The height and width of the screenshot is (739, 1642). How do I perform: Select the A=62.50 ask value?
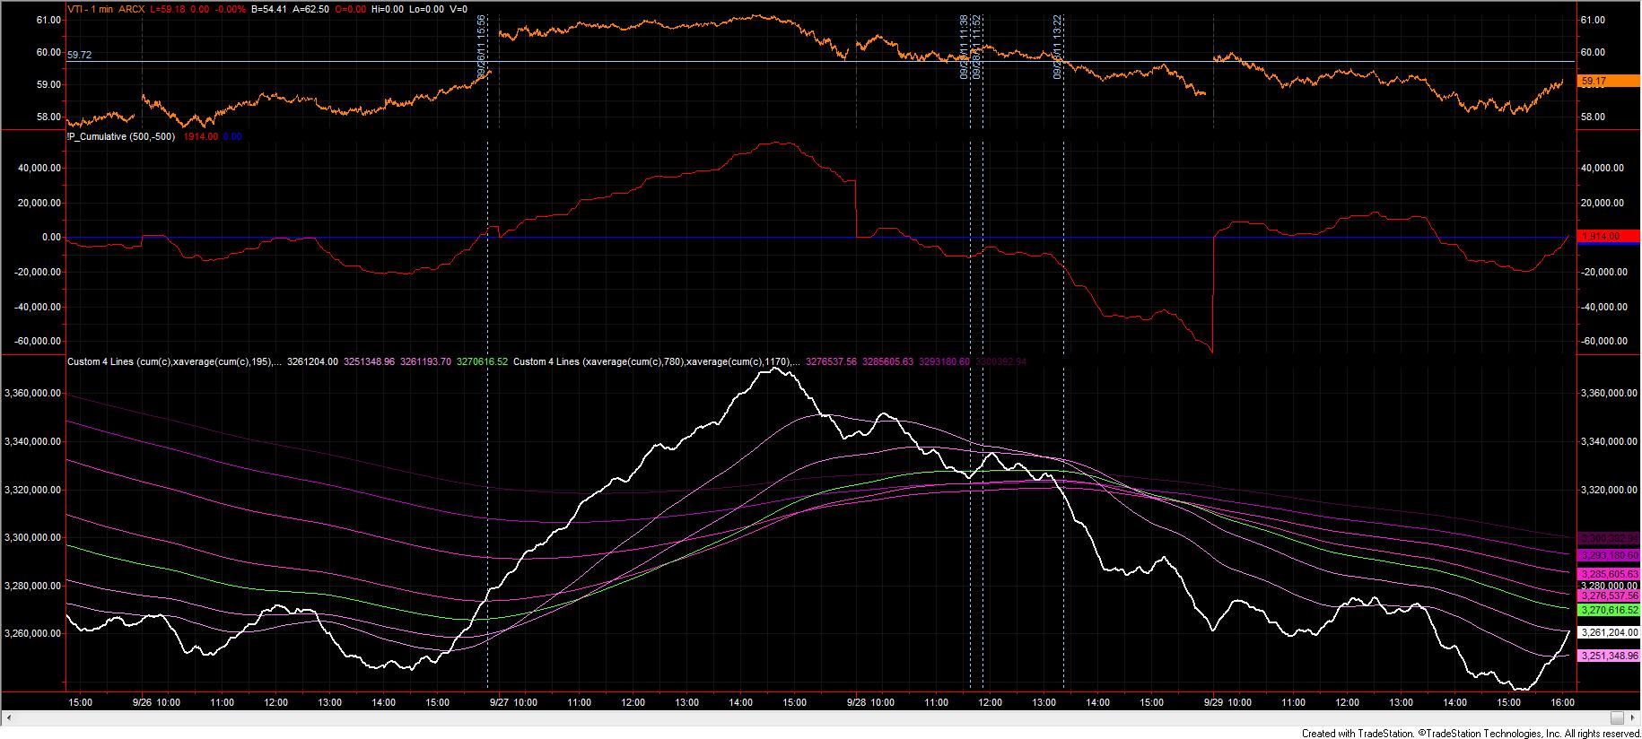pyautogui.click(x=310, y=9)
